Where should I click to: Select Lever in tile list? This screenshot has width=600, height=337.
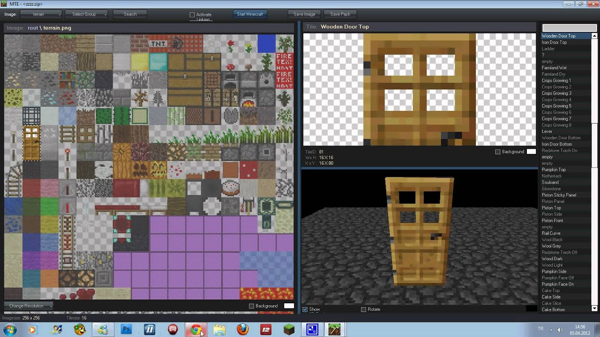point(566,132)
